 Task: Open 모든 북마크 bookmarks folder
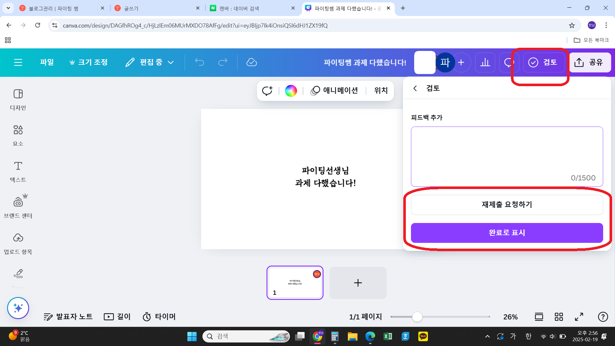(x=591, y=40)
